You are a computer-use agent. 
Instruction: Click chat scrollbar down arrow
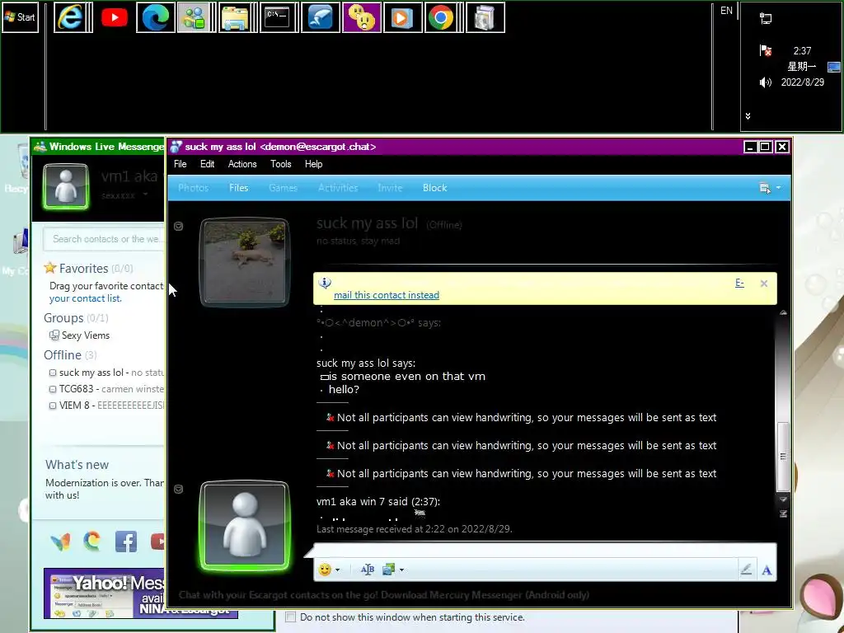tap(783, 499)
